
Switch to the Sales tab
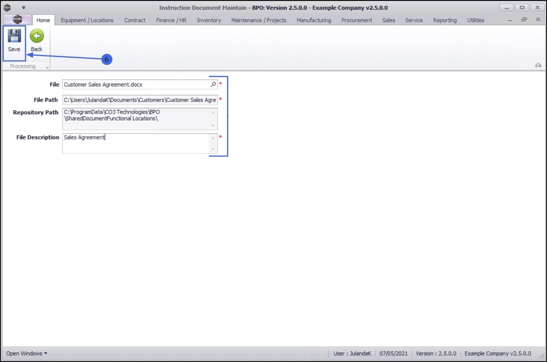coord(389,20)
